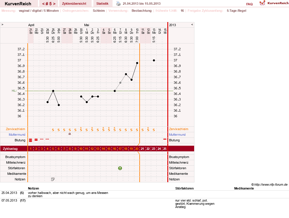Click previous-cycle arrow left of #5
The image size is (289, 218).
click(43, 4)
